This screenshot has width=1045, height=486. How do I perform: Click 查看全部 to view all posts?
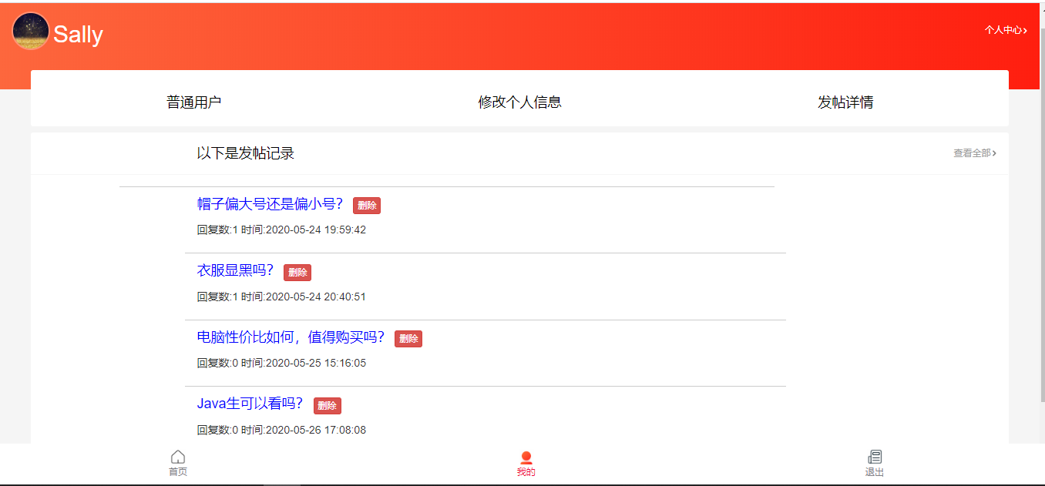975,153
